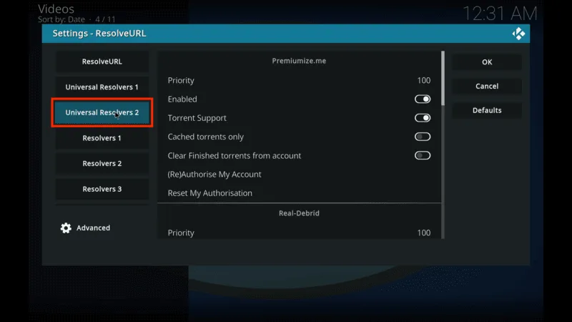
Task: Enable Cached torrents only switch
Action: [x=423, y=137]
